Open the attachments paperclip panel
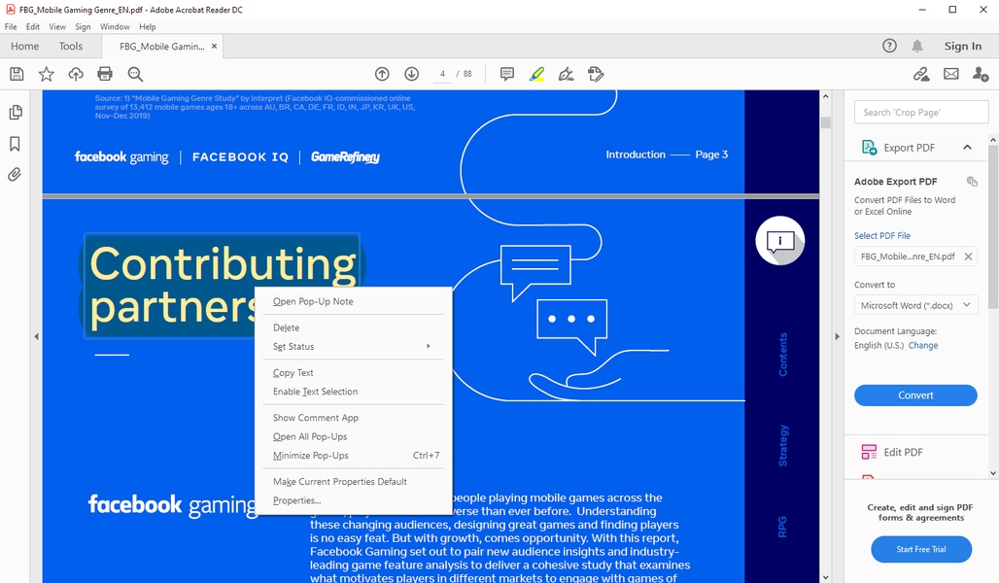Viewport: 999px width, 583px height. tap(15, 175)
